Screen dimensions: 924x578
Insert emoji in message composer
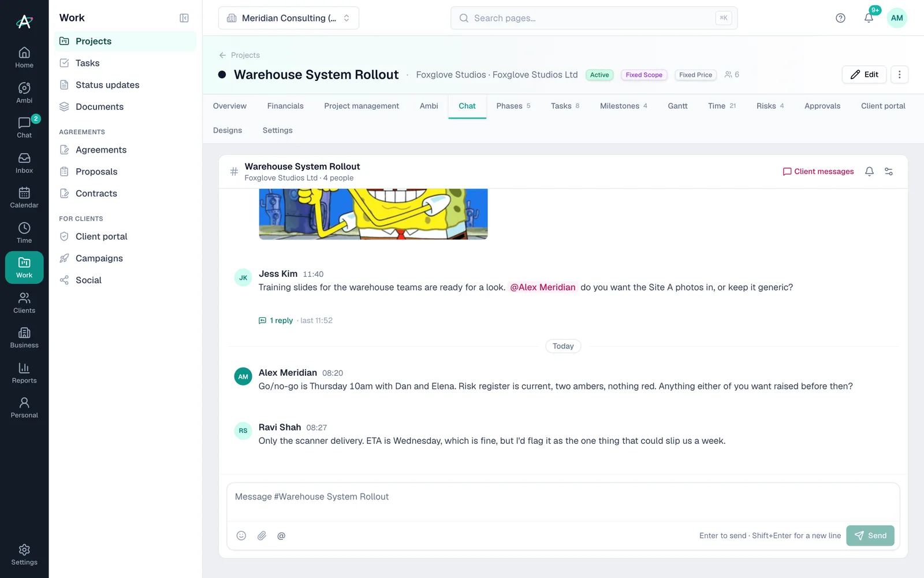[241, 536]
